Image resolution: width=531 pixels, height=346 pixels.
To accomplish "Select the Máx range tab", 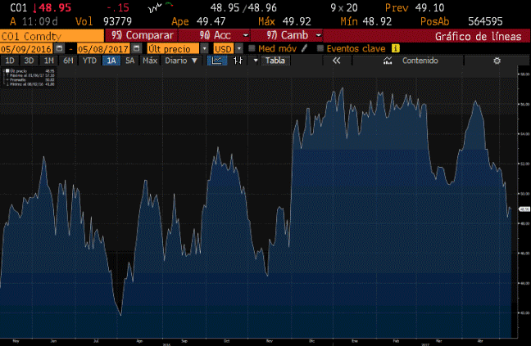I will tap(150, 61).
